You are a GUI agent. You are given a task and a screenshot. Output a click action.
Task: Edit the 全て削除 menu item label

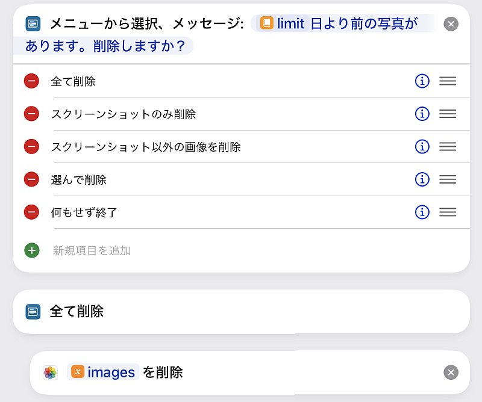point(73,81)
